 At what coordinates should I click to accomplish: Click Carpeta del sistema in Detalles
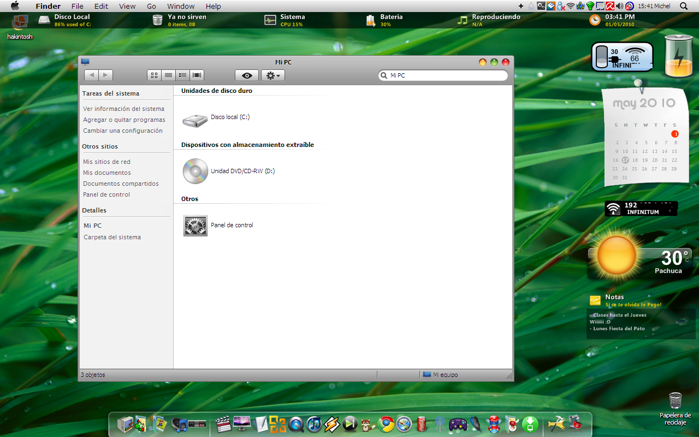(112, 237)
